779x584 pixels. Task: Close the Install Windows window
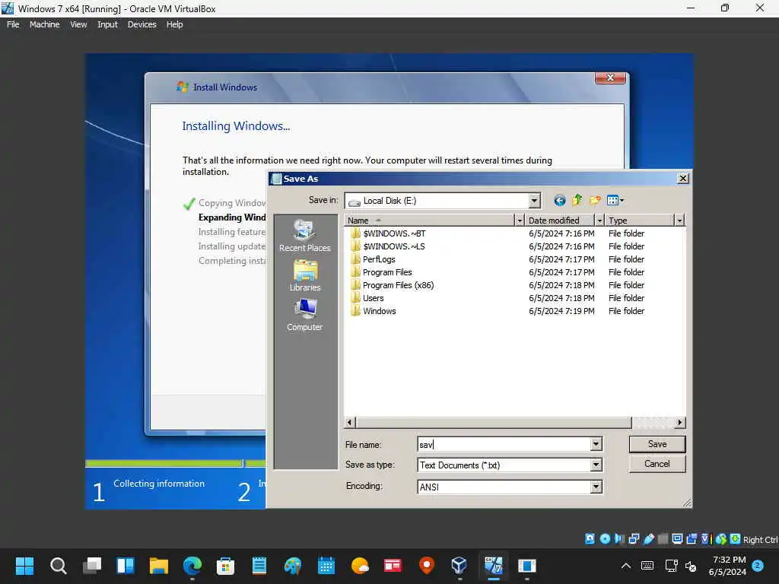610,78
